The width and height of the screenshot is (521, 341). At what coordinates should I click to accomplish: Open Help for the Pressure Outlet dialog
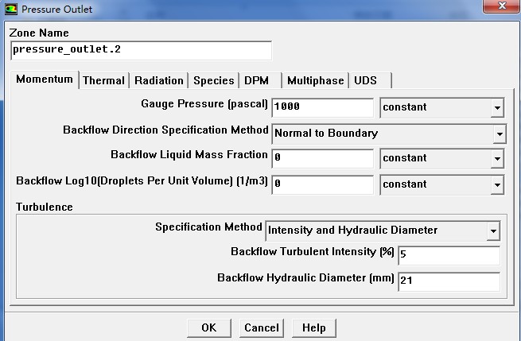[x=313, y=327]
